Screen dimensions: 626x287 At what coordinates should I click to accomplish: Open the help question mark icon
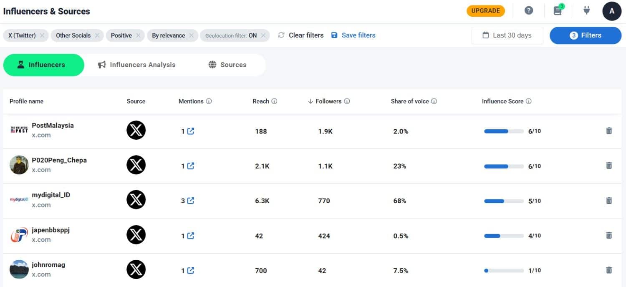click(x=529, y=11)
